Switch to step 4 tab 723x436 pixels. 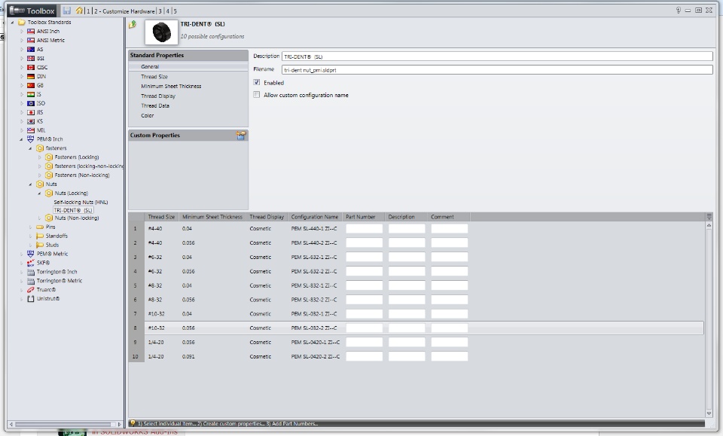click(168, 11)
